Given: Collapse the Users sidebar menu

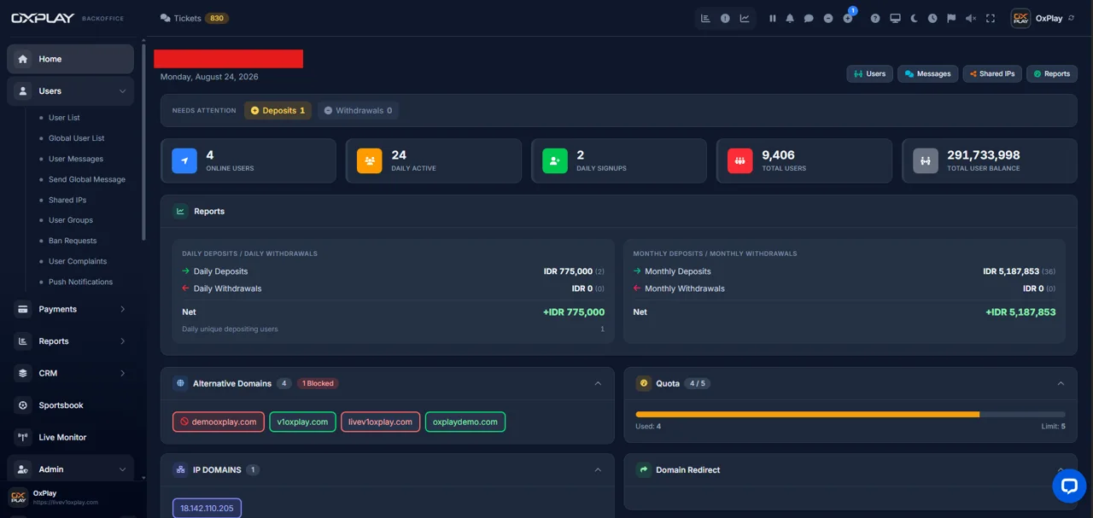Looking at the screenshot, I should [x=70, y=90].
